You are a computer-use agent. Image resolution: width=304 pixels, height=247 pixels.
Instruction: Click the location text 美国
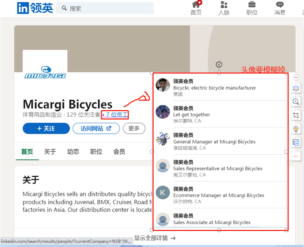click(178, 94)
